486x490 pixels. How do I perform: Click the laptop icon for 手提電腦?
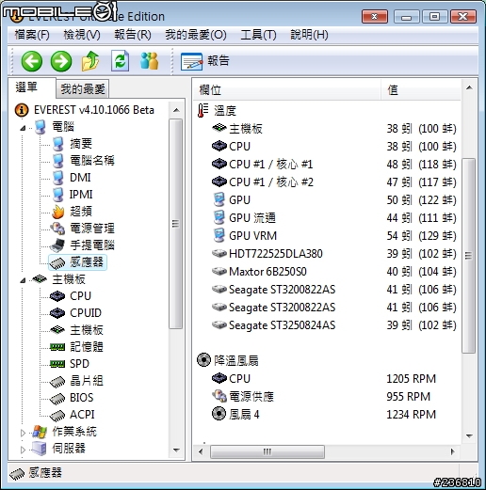[x=57, y=245]
